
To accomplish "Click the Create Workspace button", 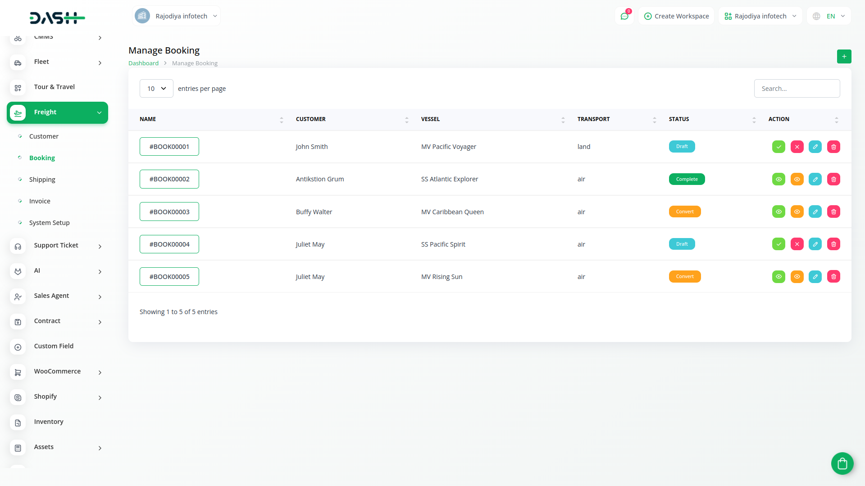I will pos(676,16).
